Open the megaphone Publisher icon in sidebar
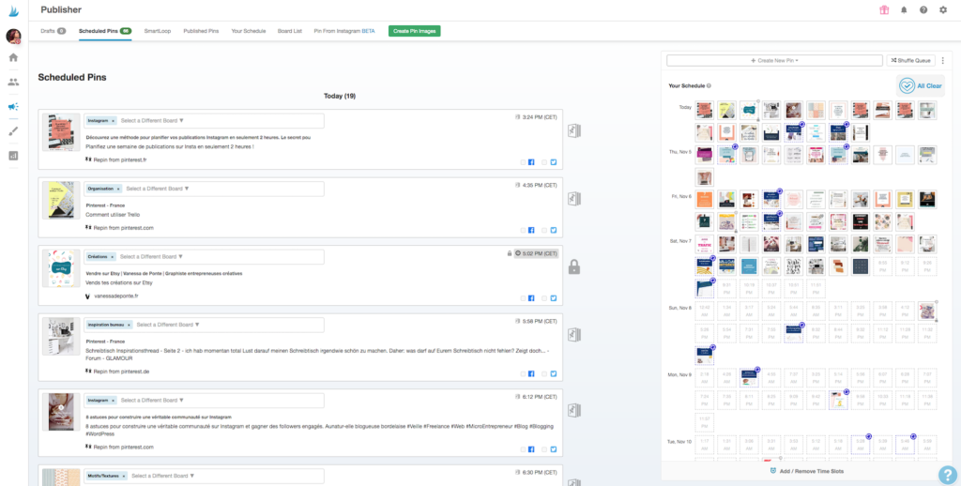961x486 pixels. tap(13, 107)
